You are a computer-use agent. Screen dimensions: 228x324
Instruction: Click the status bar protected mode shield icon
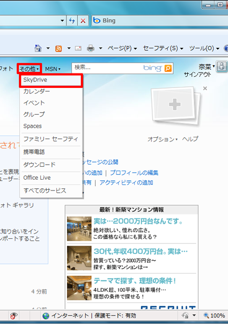tap(185, 315)
